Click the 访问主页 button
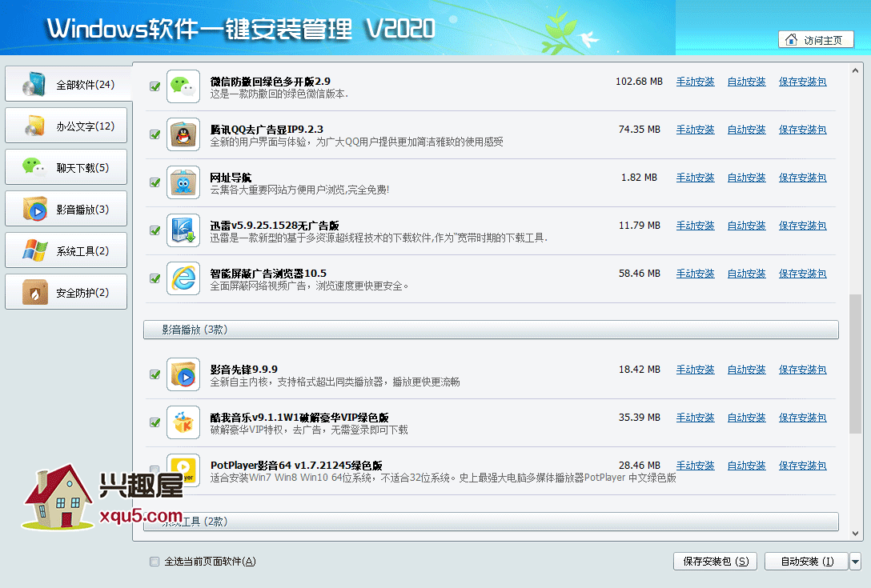The height and width of the screenshot is (588, 871). 816,40
